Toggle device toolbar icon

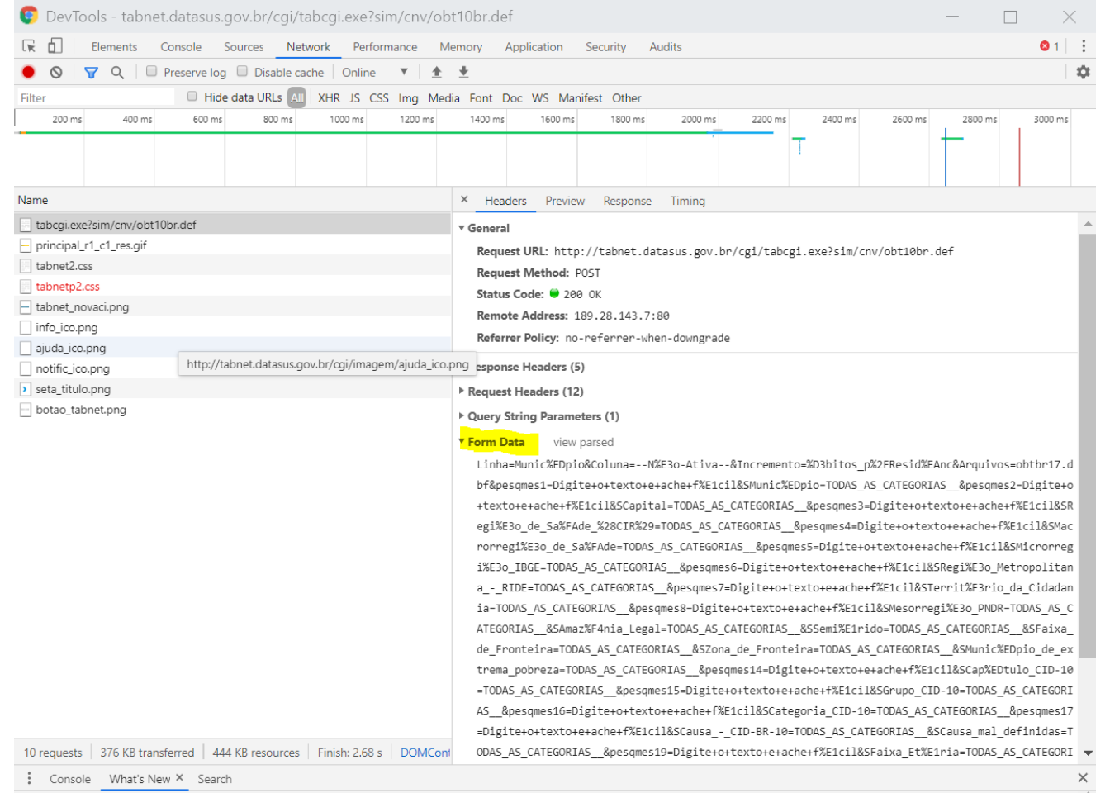coord(55,46)
